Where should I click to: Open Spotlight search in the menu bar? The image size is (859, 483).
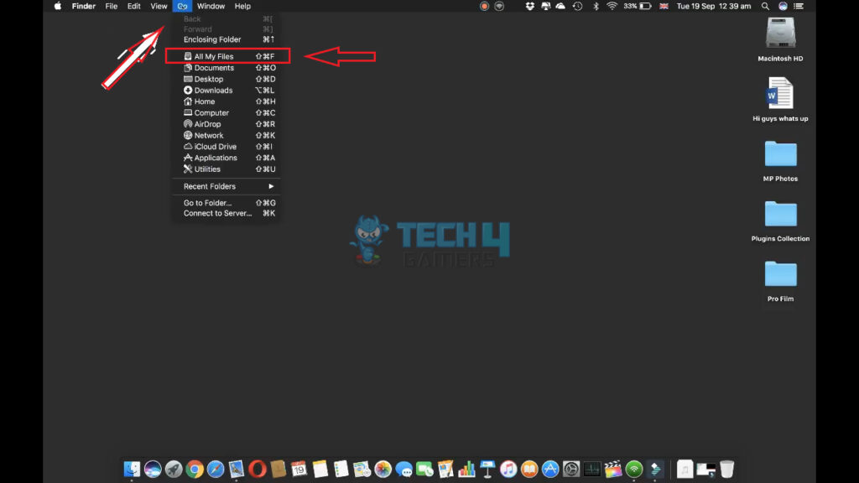(x=764, y=6)
